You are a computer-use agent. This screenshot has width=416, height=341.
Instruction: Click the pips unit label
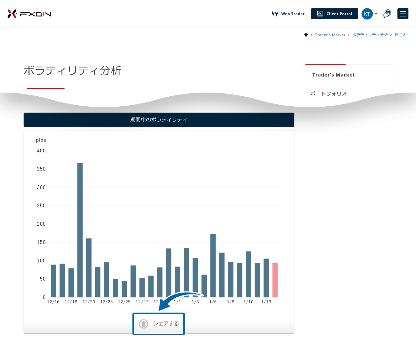pyautogui.click(x=41, y=140)
